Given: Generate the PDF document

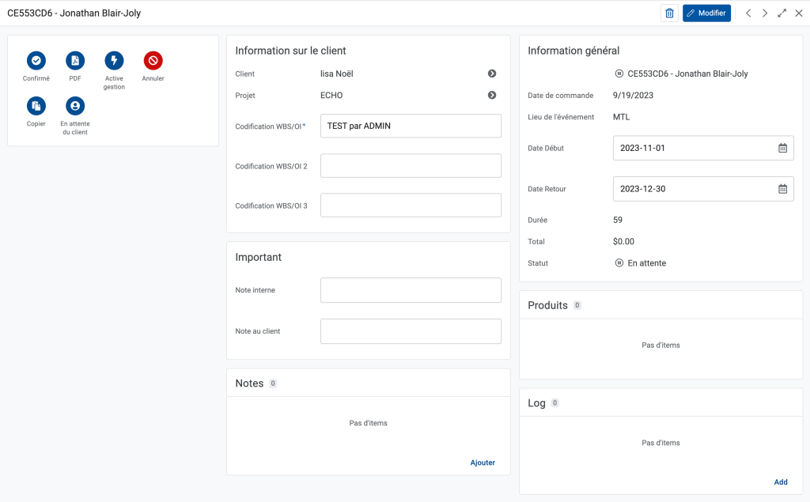Looking at the screenshot, I should pos(75,60).
